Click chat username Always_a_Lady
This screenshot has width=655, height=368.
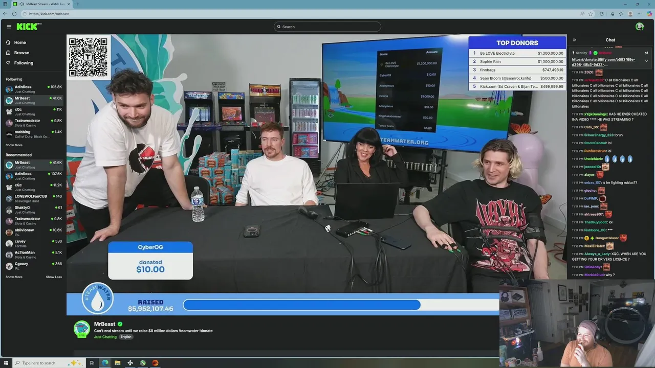coord(597,254)
